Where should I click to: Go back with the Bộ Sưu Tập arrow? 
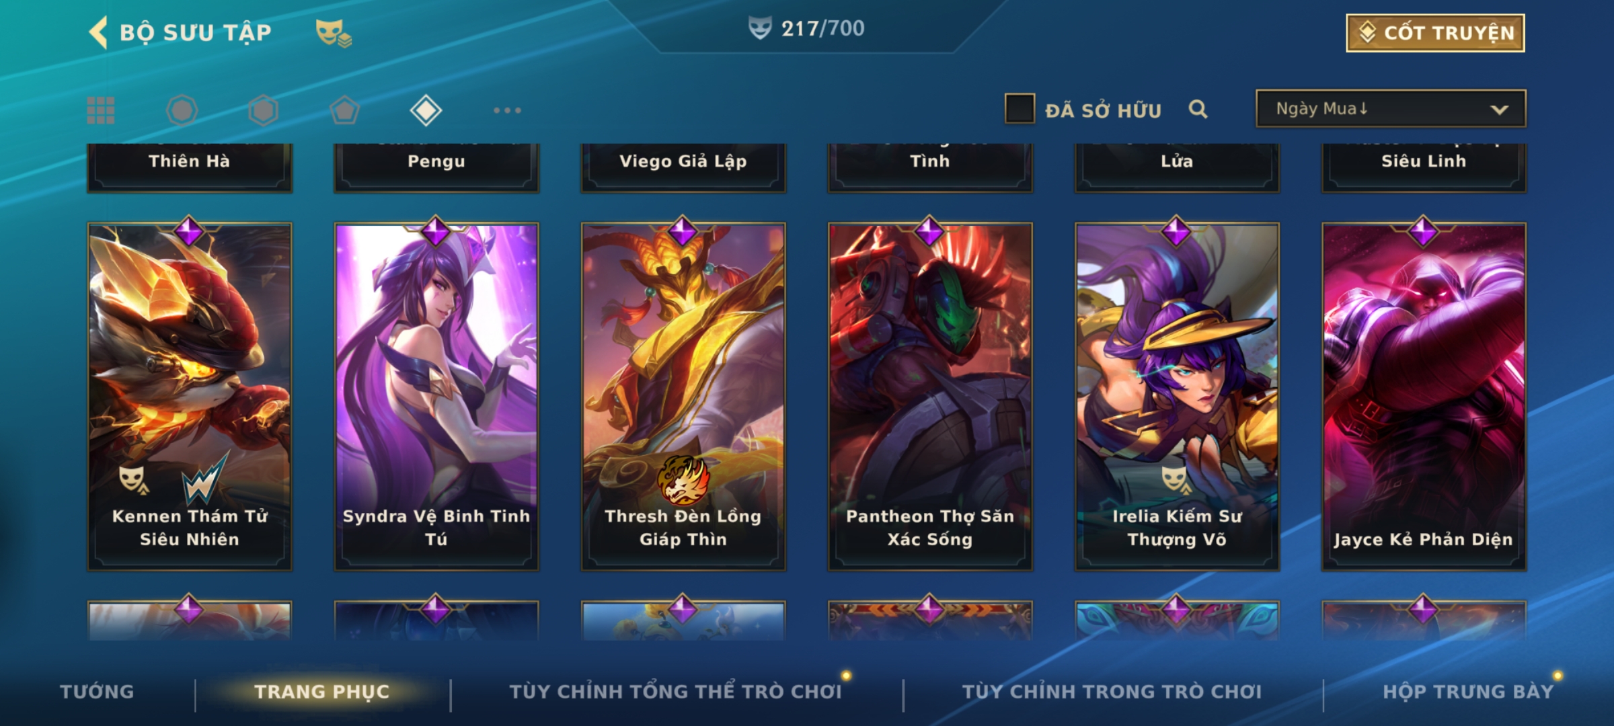(x=99, y=32)
